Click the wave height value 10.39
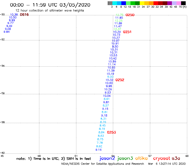 click(117, 32)
